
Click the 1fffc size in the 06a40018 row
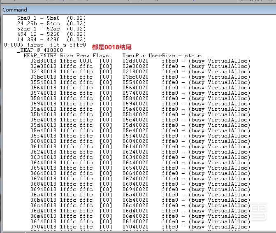pos(68,195)
